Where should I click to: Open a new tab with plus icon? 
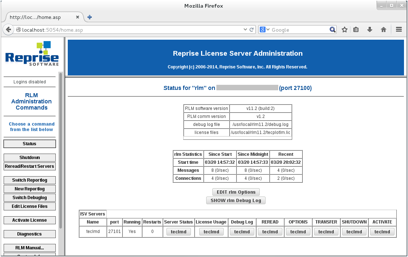point(90,17)
